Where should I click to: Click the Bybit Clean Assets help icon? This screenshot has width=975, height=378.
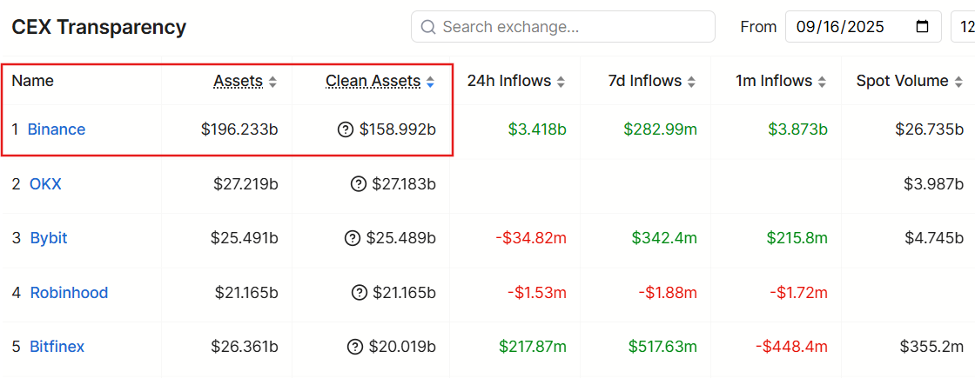point(353,238)
